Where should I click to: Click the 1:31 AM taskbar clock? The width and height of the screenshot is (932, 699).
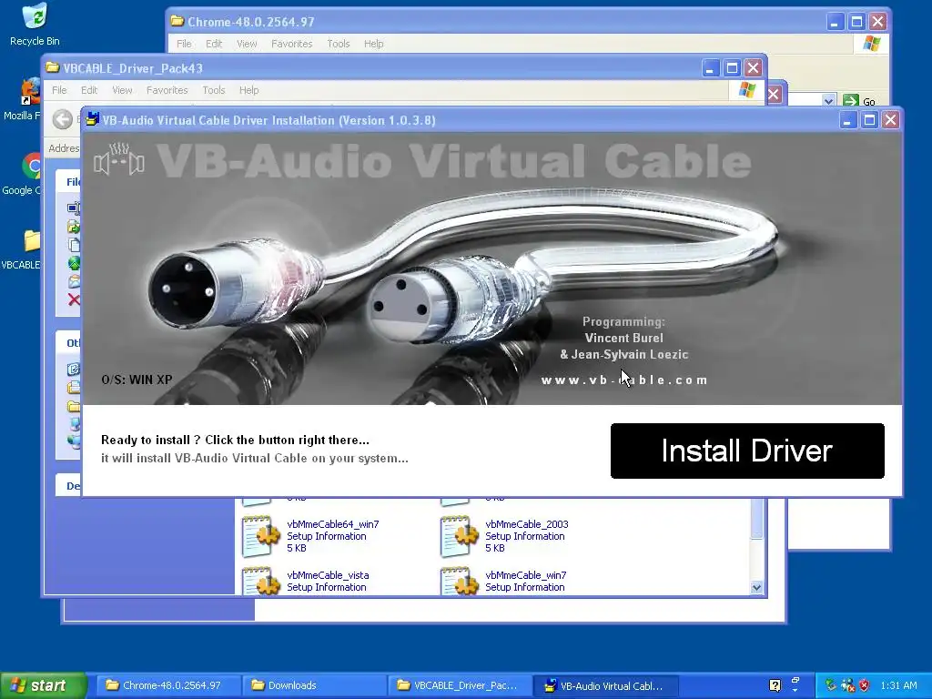tap(898, 686)
